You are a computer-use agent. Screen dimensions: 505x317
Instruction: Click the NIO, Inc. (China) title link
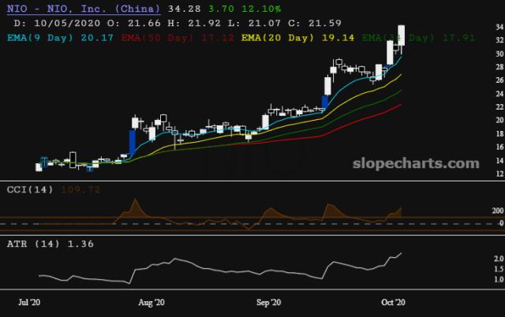(x=82, y=9)
